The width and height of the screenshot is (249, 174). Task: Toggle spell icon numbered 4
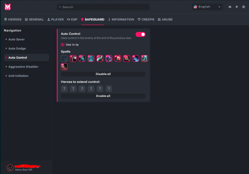100,58
